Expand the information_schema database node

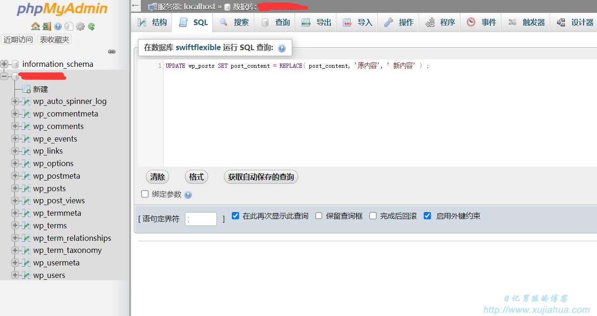click(5, 64)
